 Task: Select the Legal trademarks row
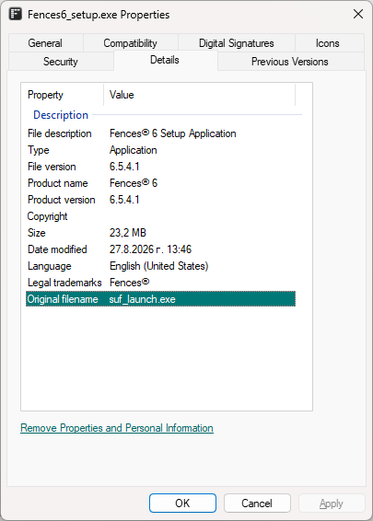pos(160,283)
